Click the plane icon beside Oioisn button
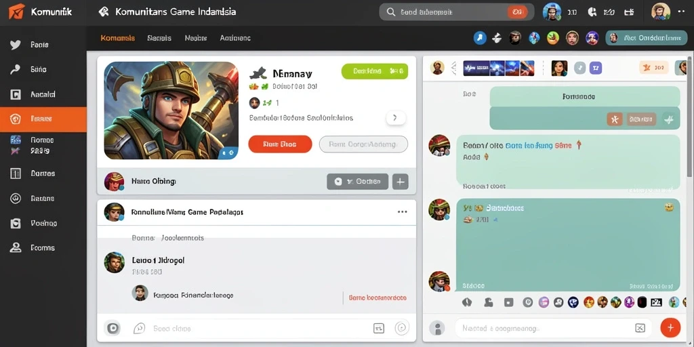This screenshot has height=347, width=694. coord(669,119)
